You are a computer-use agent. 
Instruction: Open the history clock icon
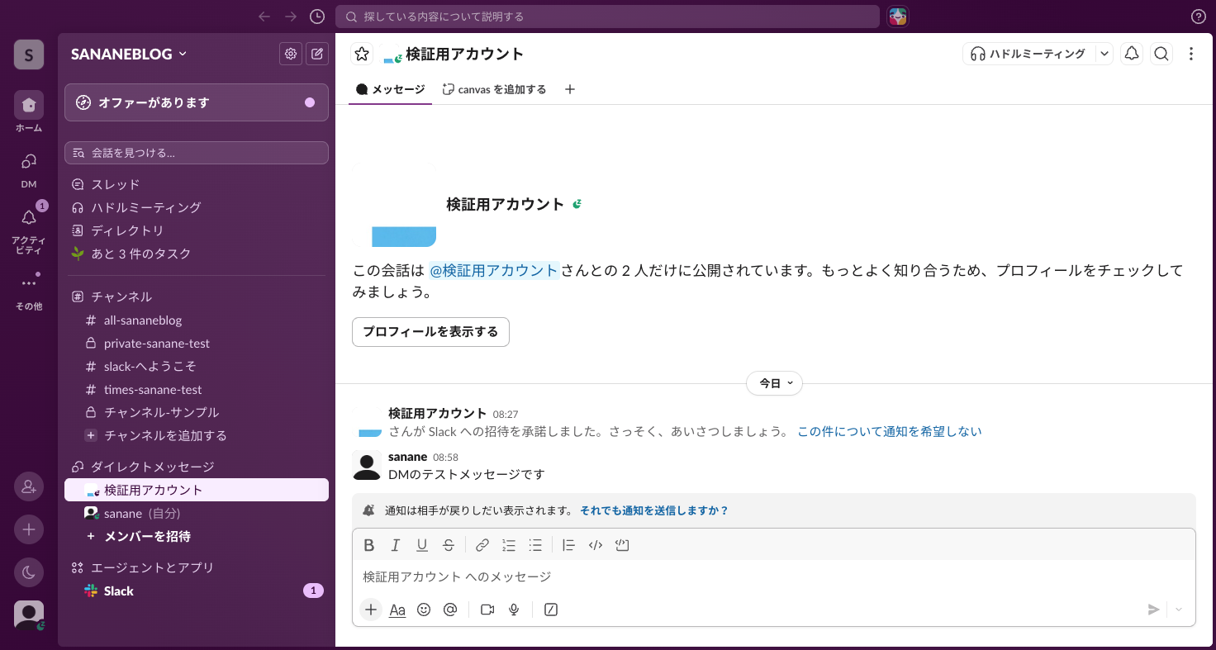pos(317,17)
